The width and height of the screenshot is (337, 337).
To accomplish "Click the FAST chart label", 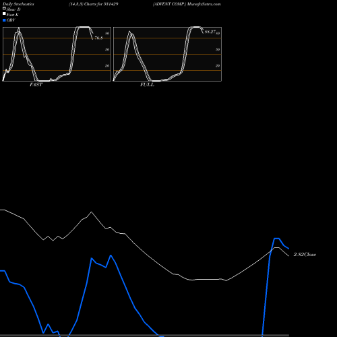I will tap(36, 85).
